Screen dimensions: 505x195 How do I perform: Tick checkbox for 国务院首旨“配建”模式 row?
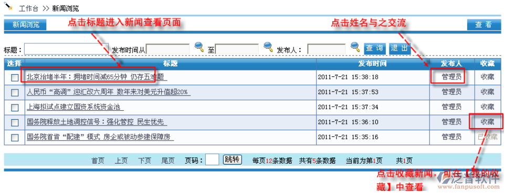point(15,137)
